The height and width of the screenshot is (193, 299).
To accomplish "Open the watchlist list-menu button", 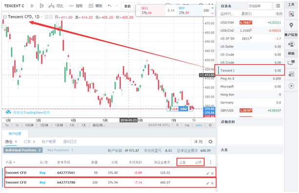I will [278, 6].
